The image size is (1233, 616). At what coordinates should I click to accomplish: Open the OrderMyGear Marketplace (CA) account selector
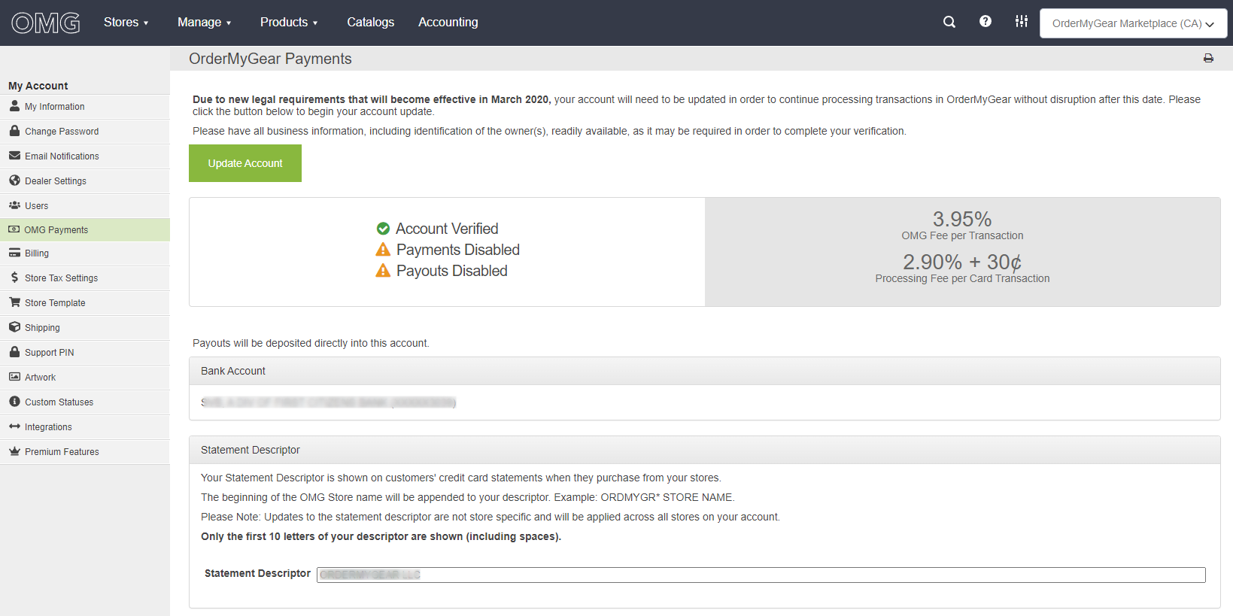pyautogui.click(x=1133, y=23)
